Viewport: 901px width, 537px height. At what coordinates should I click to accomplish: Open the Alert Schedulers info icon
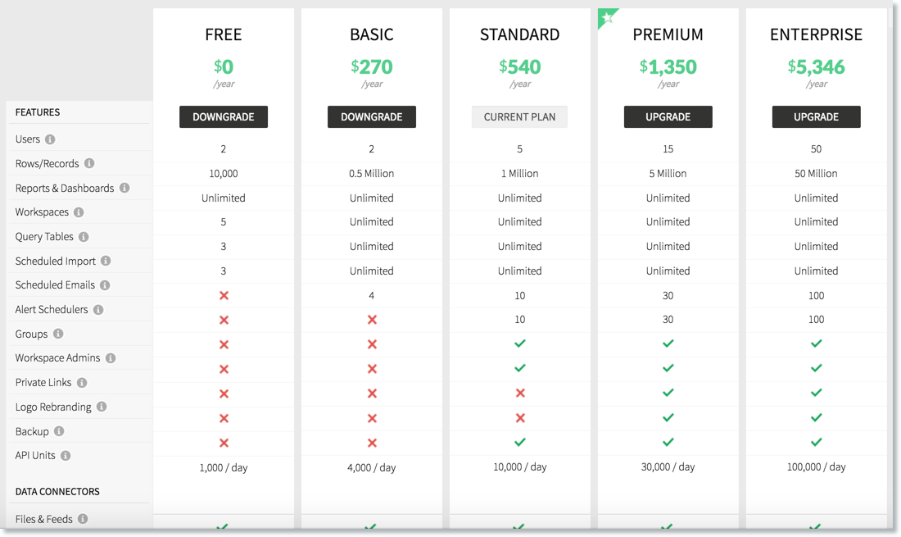pos(98,310)
